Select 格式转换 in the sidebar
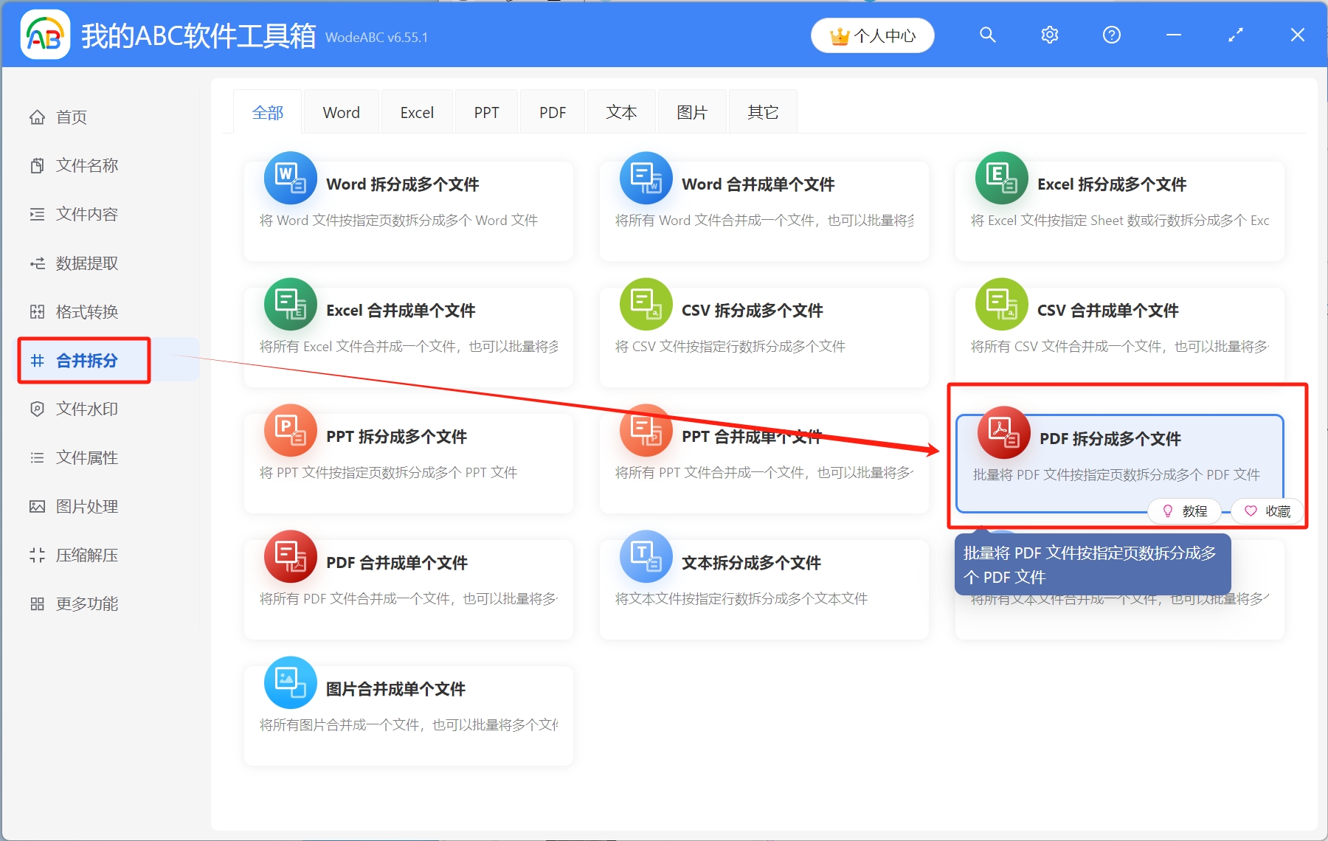 (x=86, y=311)
